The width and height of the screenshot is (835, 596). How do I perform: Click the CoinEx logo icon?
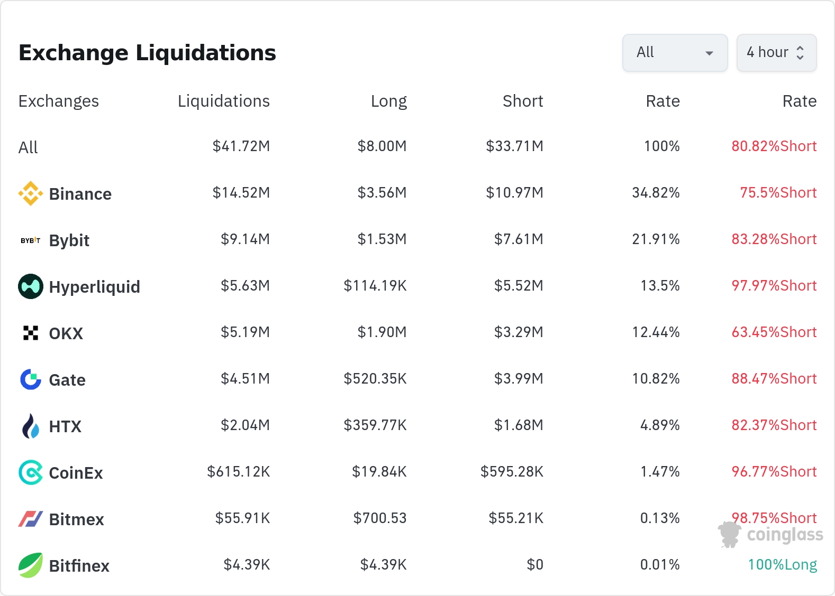click(31, 472)
